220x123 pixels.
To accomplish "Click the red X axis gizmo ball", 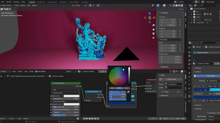I will 154,17.
